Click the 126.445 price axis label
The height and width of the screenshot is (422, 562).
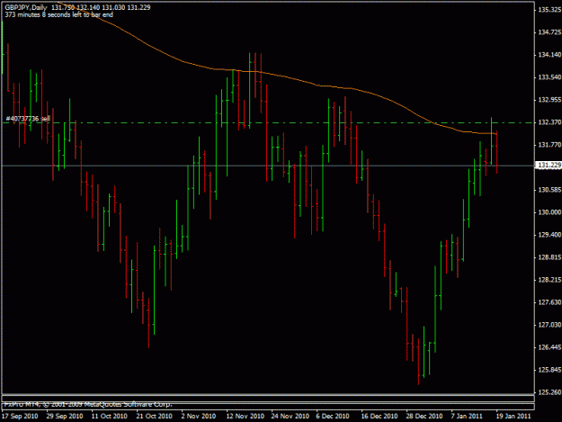(549, 347)
